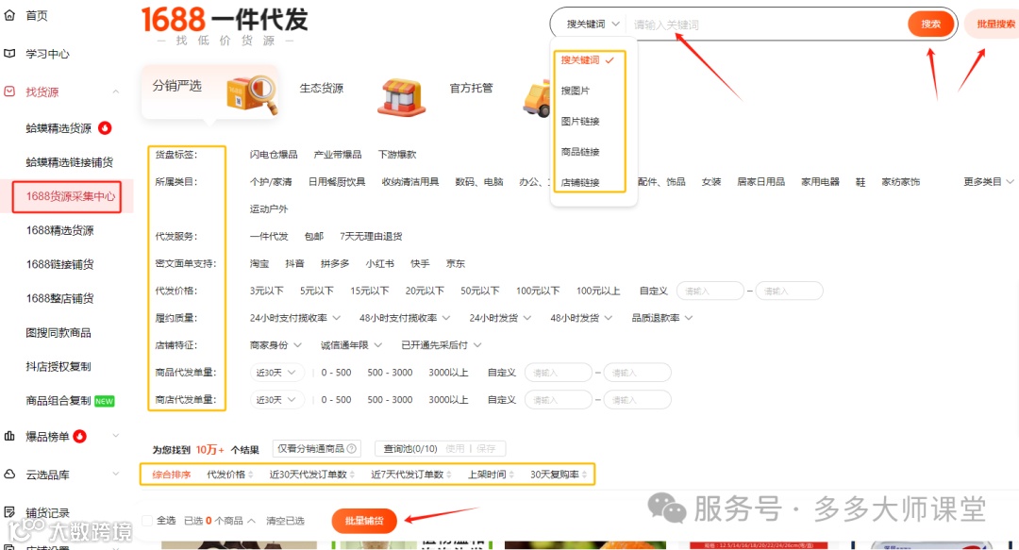Toggle the 仅看分销通商品 filter
Image resolution: width=1019 pixels, height=550 pixels.
316,448
